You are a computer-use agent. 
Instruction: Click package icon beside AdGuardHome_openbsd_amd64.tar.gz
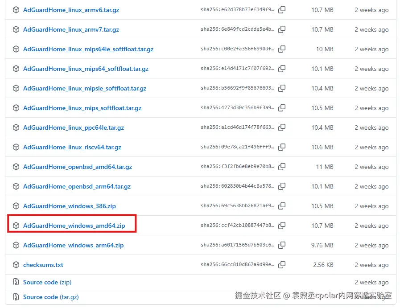(16, 167)
